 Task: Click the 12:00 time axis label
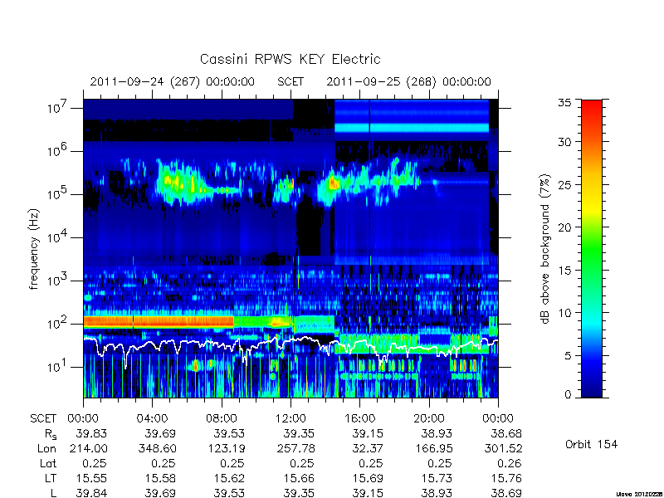coord(290,418)
